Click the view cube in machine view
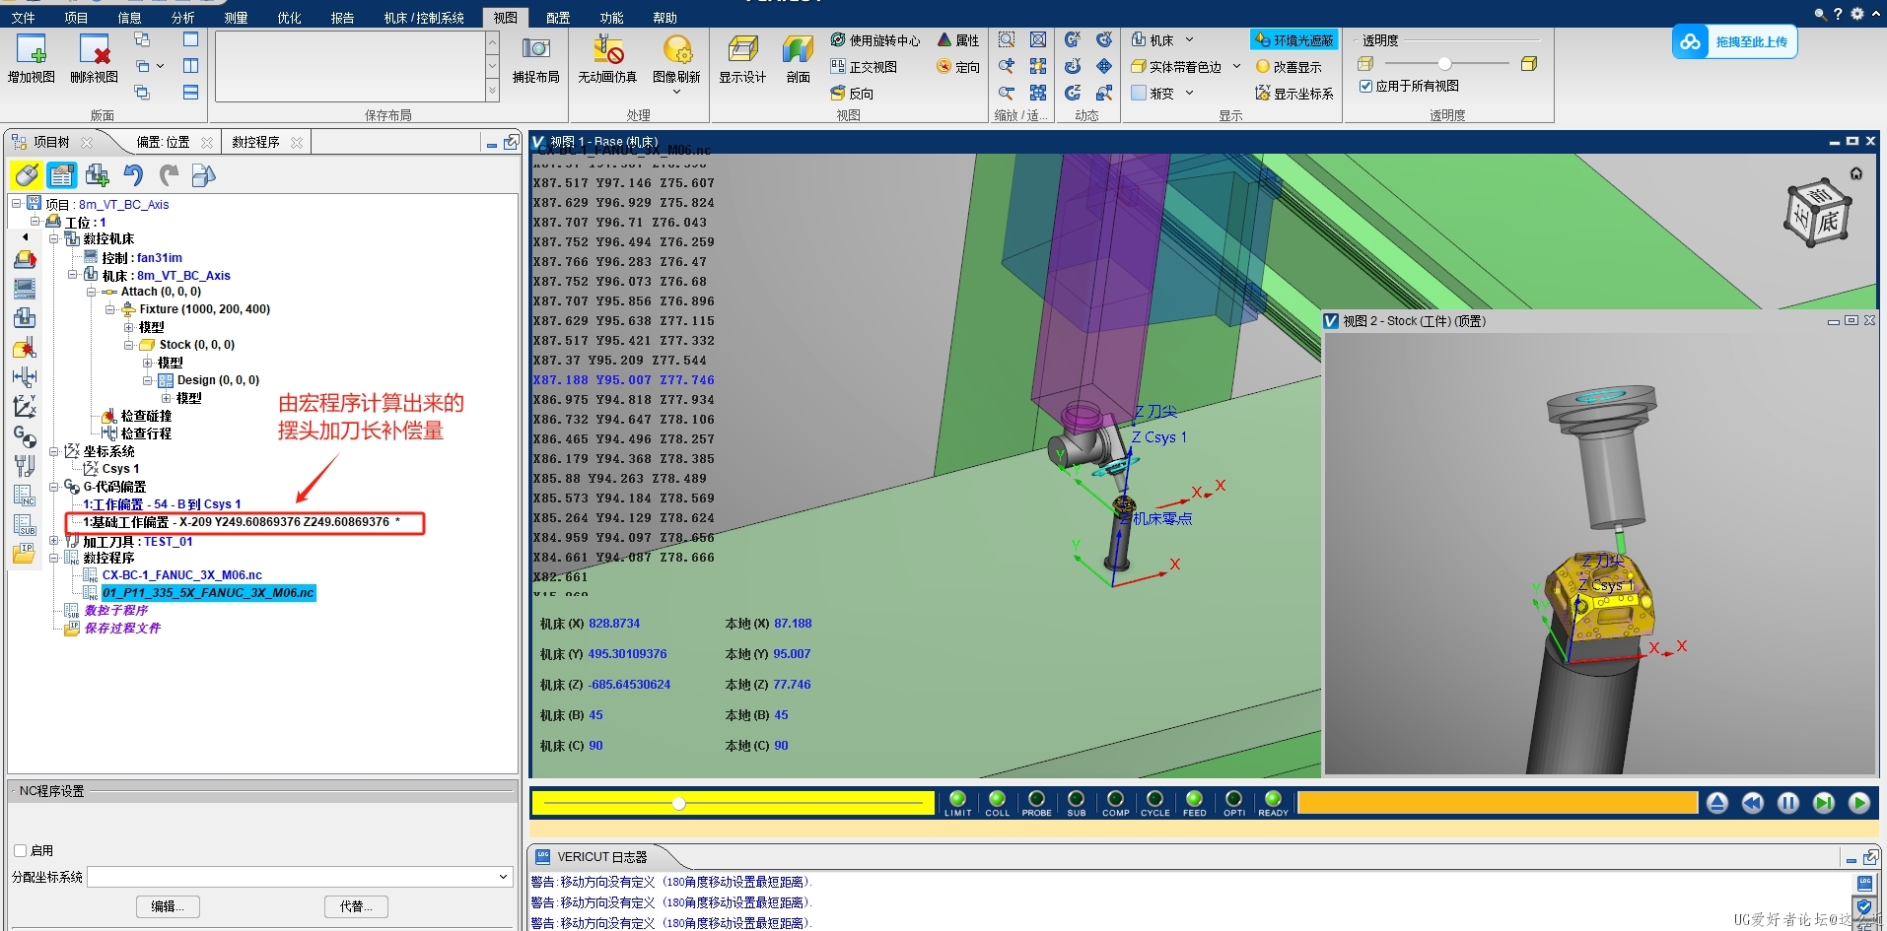 (x=1817, y=214)
